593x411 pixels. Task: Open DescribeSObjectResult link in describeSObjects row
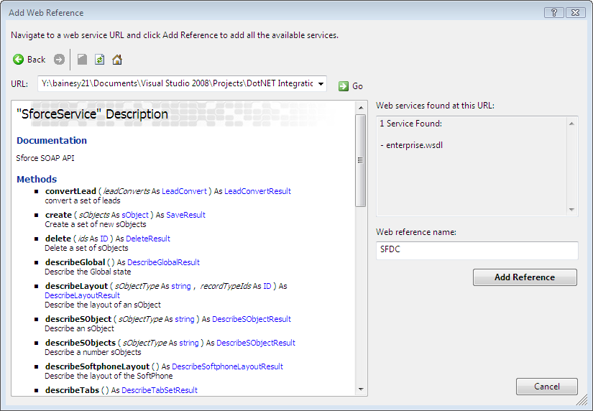pos(256,343)
